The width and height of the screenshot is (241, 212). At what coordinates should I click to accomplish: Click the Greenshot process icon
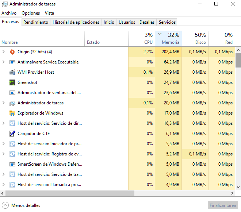[x=12, y=82]
